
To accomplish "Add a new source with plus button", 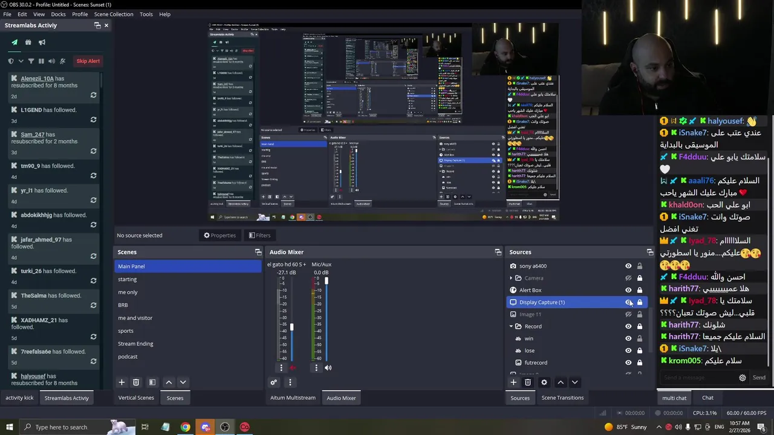I will click(513, 382).
